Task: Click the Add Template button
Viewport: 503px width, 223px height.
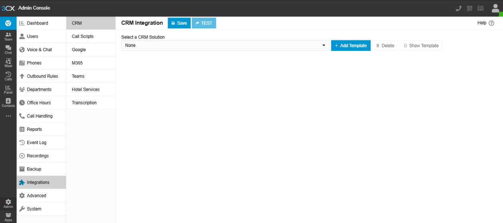Action: click(x=351, y=46)
